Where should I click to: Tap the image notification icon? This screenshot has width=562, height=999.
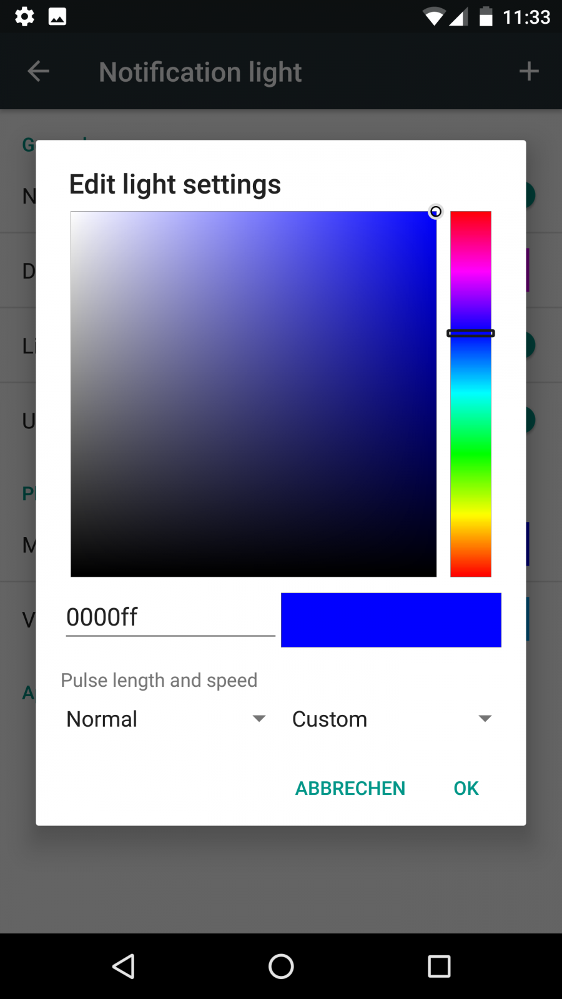point(57,16)
